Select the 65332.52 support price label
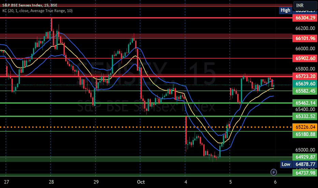 click(305, 116)
